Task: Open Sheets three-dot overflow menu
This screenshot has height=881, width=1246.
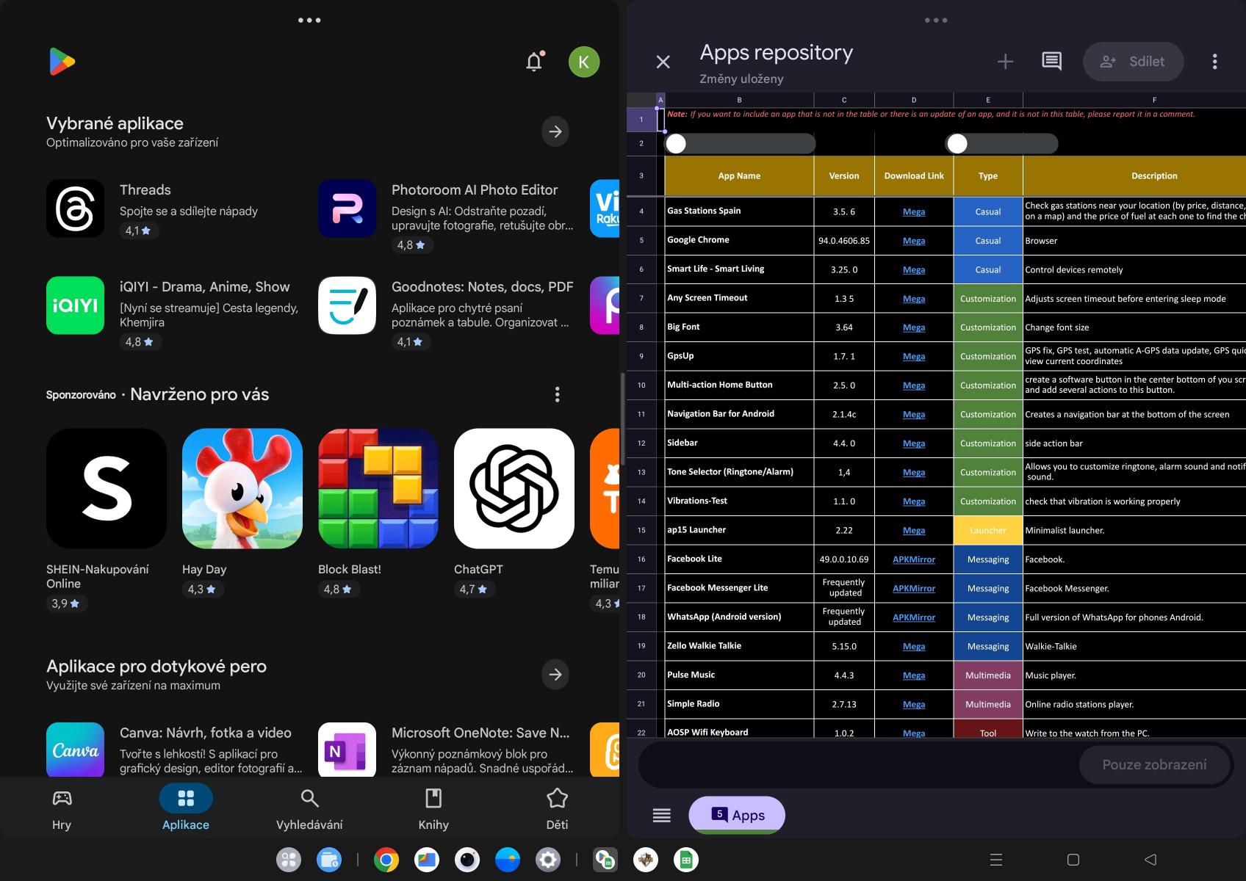Action: coord(1214,62)
